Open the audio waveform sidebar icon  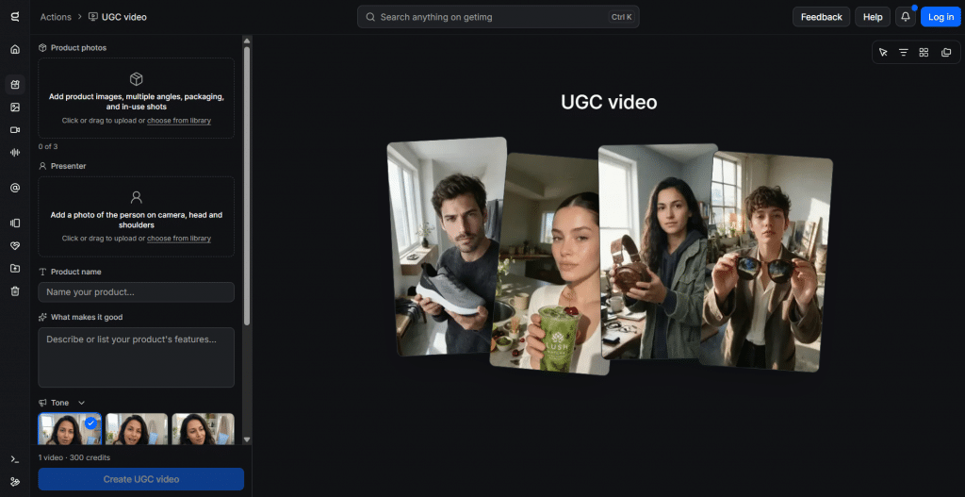(x=15, y=152)
